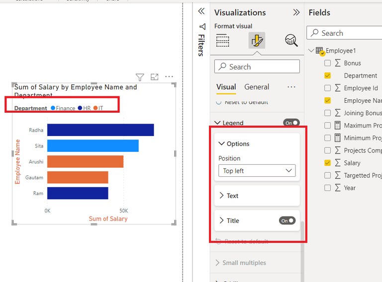Click the Filters pane megaphone icon
Screen dimensions: 382x282
click(x=202, y=26)
